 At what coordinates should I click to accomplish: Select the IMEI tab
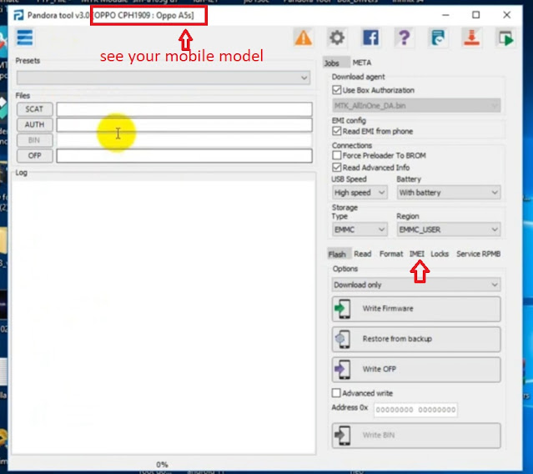point(417,254)
